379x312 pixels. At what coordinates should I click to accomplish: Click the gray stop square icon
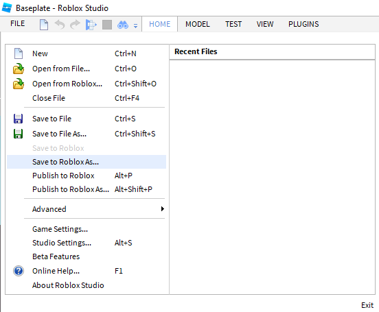click(x=107, y=25)
